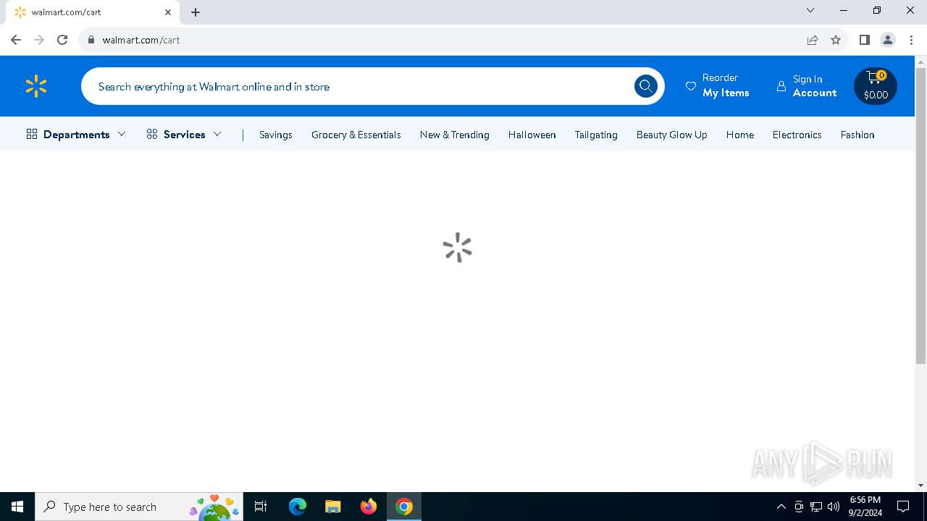Click the Walmart spark logo
Screen dimensions: 927x521
tap(35, 86)
